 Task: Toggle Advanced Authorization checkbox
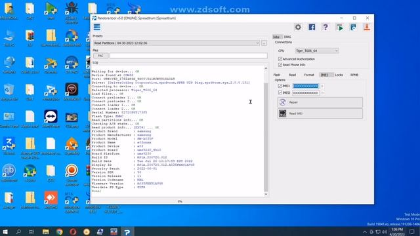280,59
